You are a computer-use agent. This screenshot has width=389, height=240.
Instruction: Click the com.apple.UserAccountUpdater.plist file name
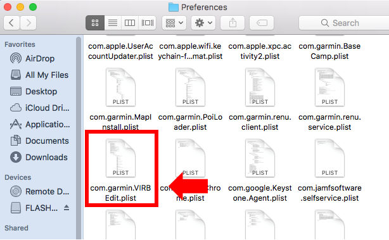120,51
